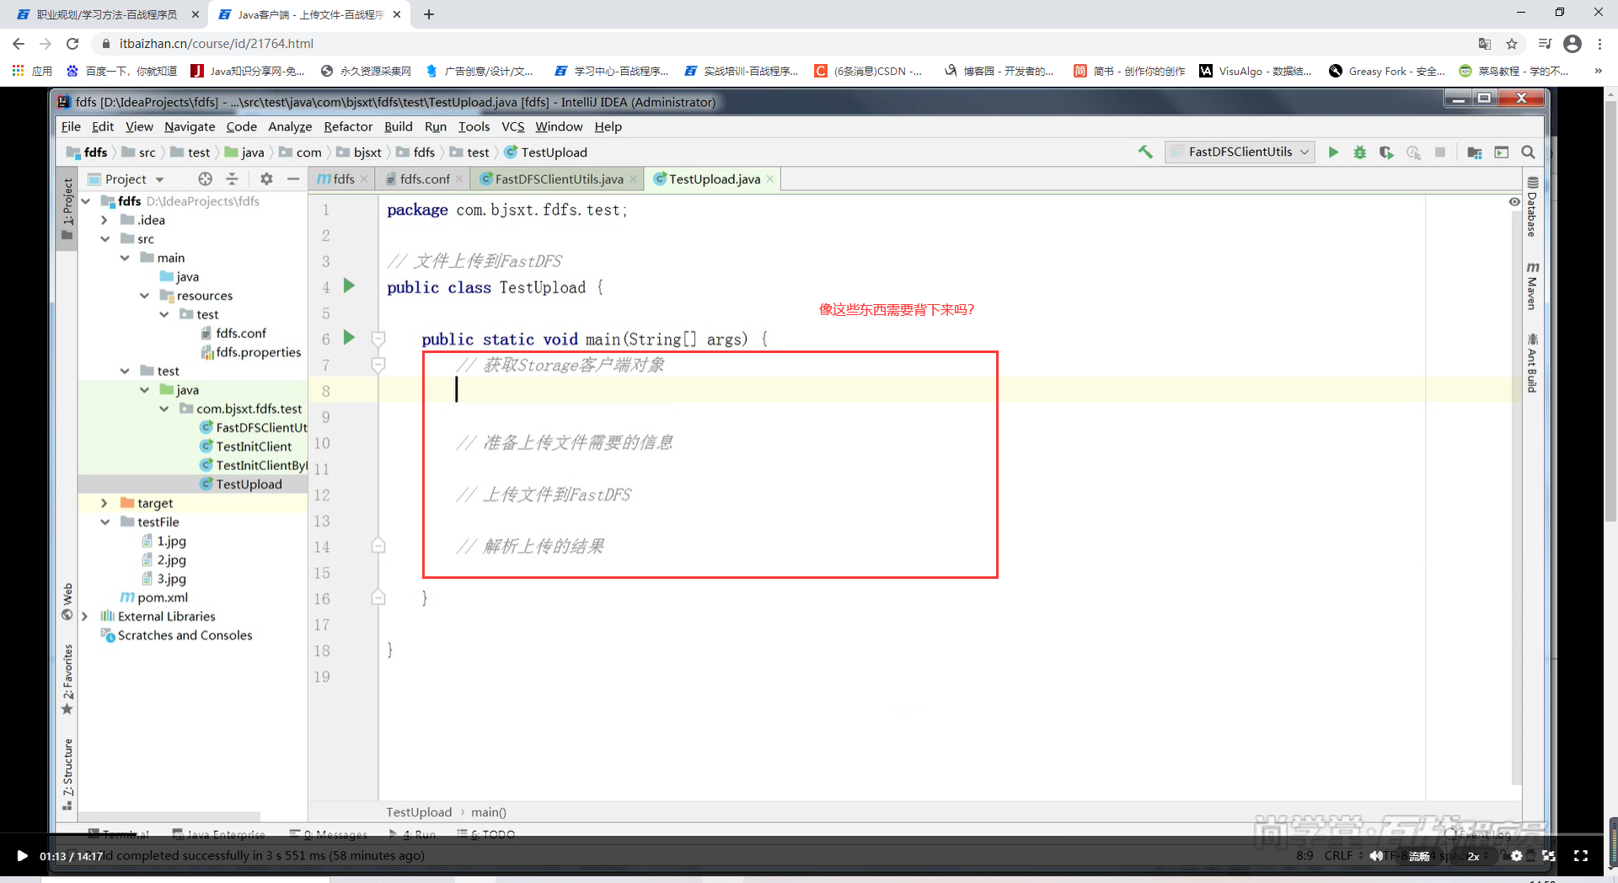The image size is (1618, 883).
Task: Collapse com.bjsxt.fdfs.test package
Action: (x=163, y=409)
